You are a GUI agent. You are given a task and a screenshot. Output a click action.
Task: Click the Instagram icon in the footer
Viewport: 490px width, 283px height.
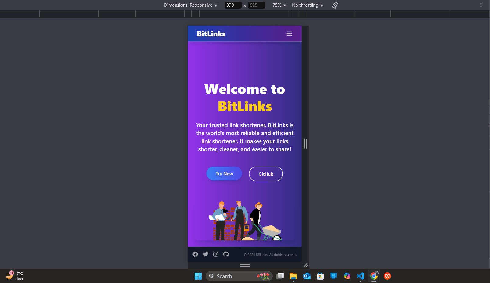[215, 254]
